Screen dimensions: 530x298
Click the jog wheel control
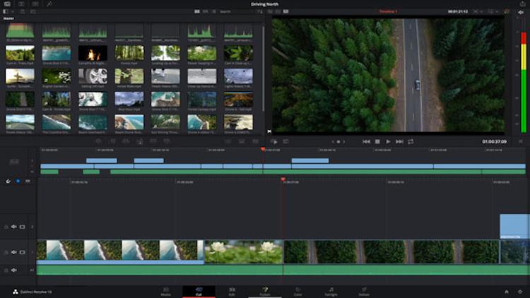(x=338, y=141)
